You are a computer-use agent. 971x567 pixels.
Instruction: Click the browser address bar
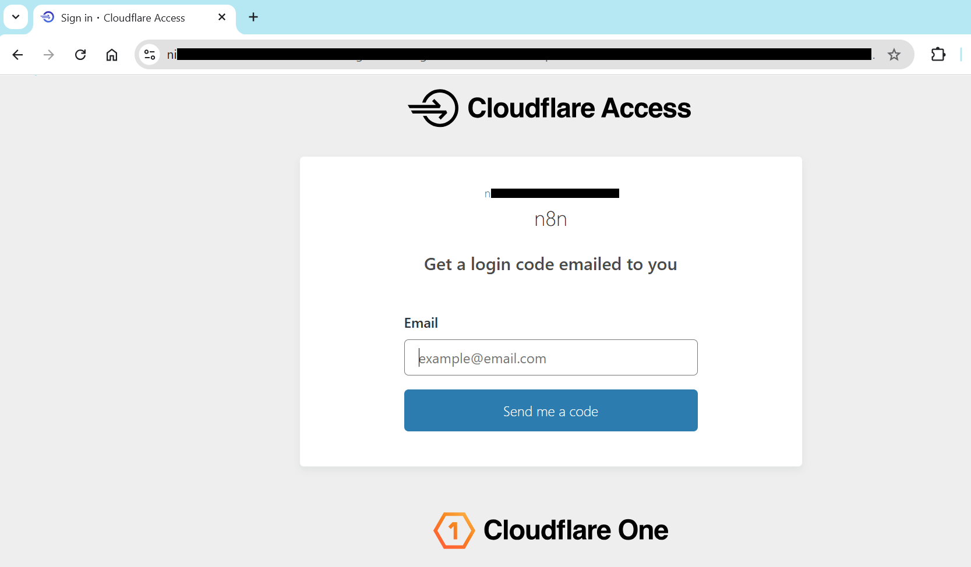coord(523,55)
